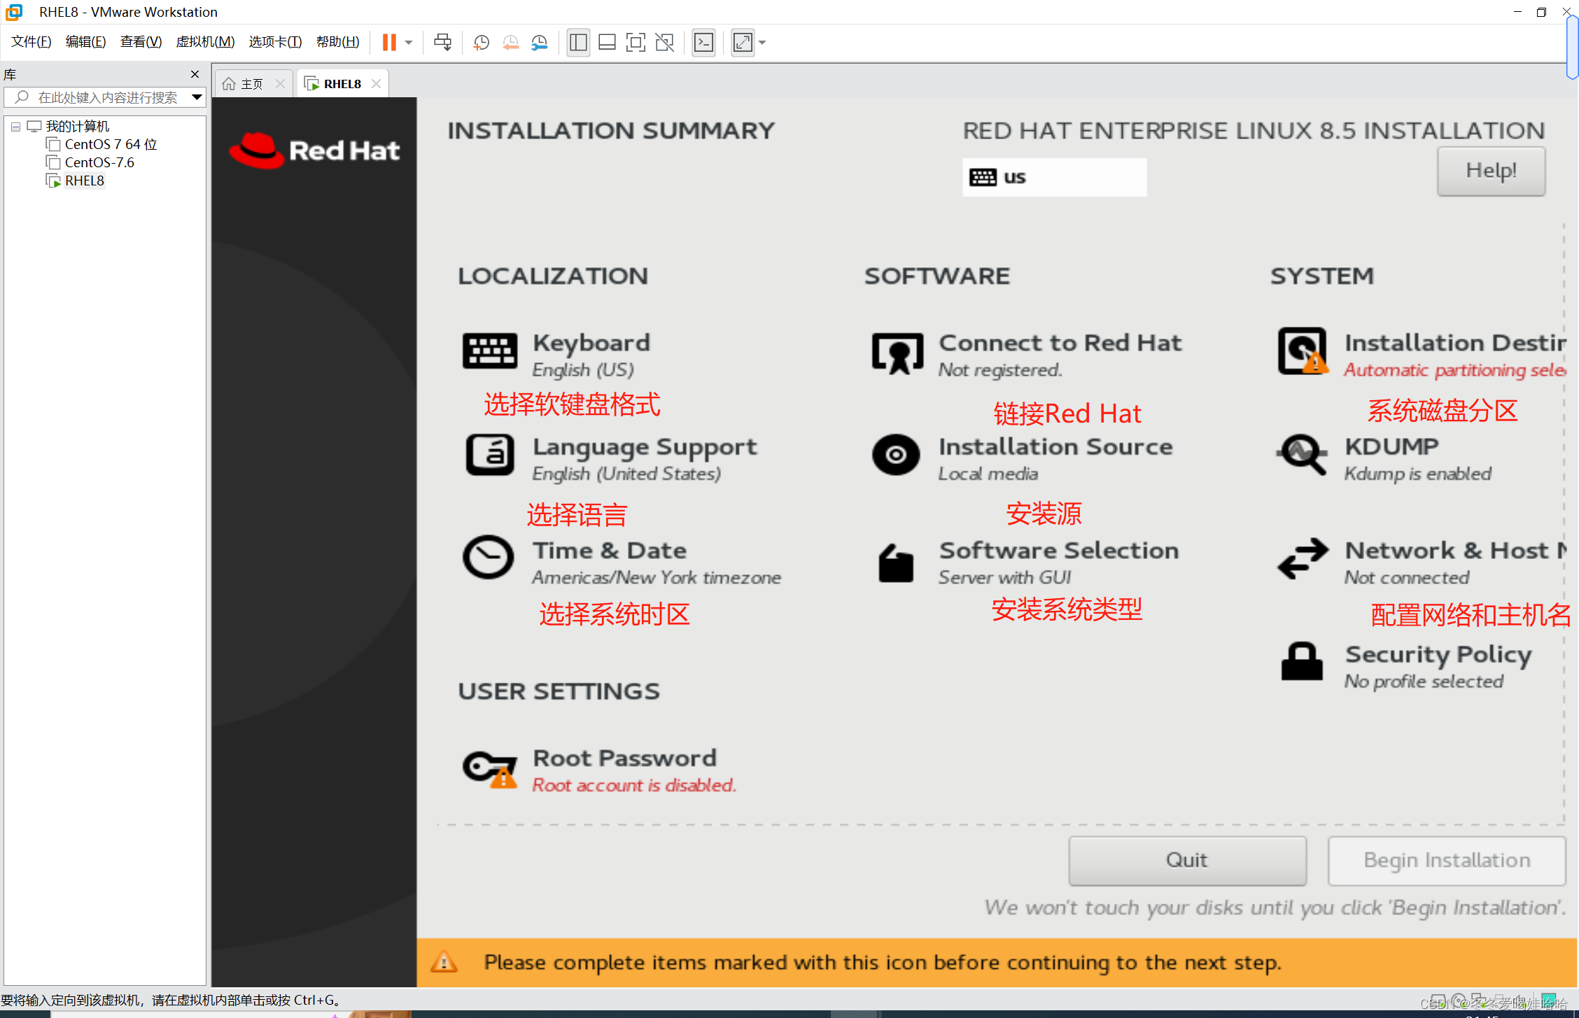Image resolution: width=1579 pixels, height=1018 pixels.
Task: Open Time & Date clock icon
Action: tap(488, 558)
